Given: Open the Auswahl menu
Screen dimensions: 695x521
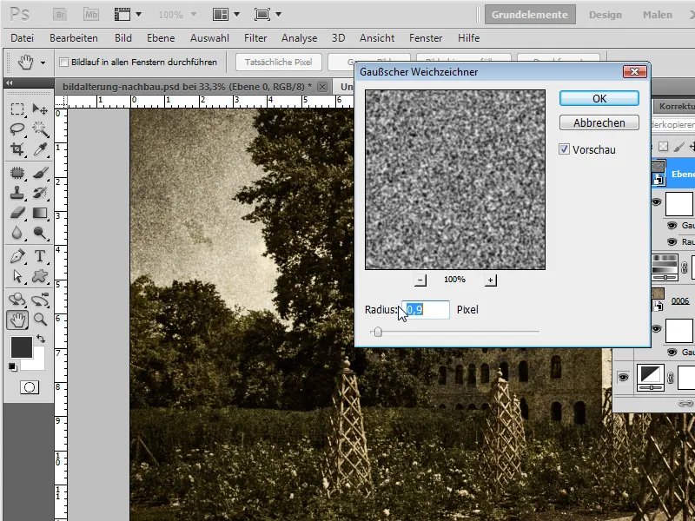Looking at the screenshot, I should coord(209,38).
